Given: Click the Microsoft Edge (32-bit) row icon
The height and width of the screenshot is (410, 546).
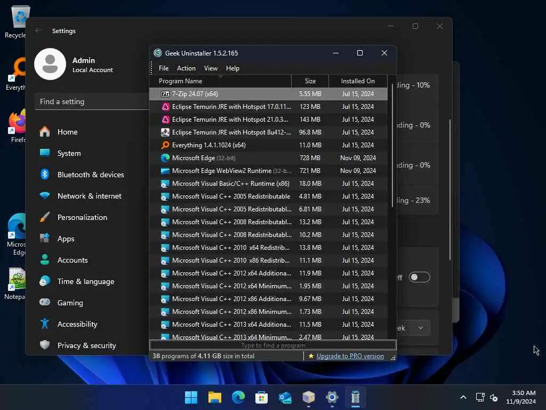Looking at the screenshot, I should click(x=165, y=158).
